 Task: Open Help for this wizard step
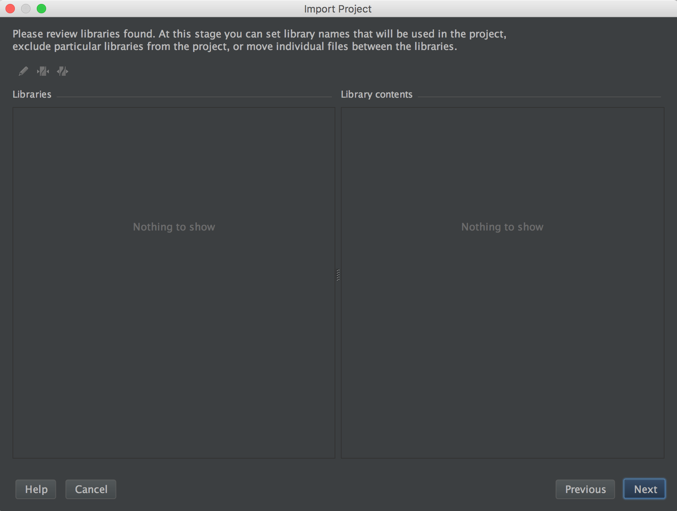[x=36, y=489]
